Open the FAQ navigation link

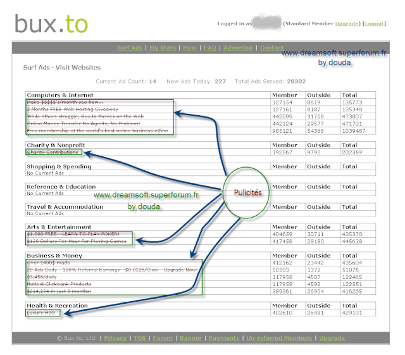pos(209,48)
